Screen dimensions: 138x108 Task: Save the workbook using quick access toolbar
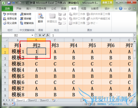tap(9, 3)
